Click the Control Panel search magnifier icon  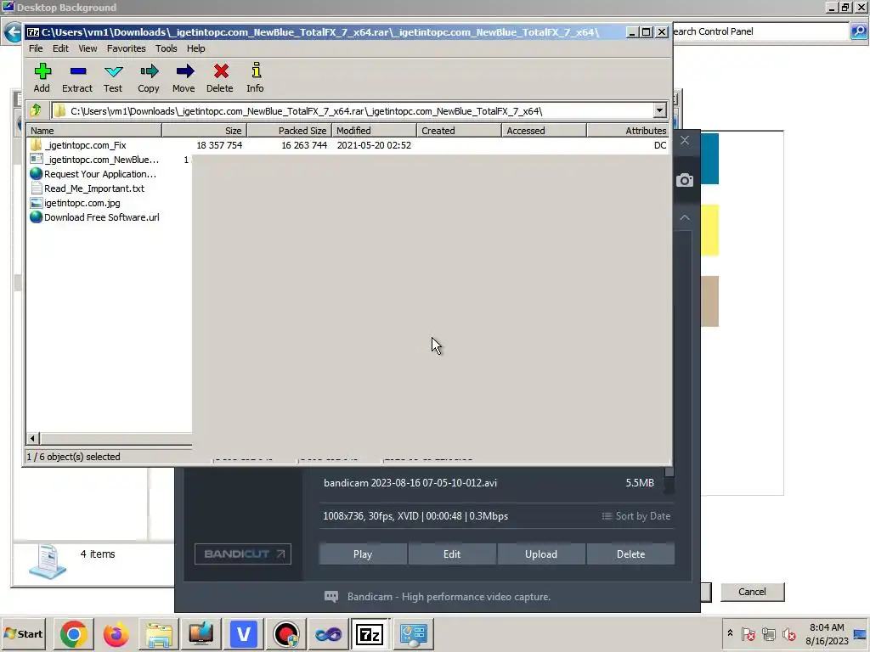click(858, 31)
